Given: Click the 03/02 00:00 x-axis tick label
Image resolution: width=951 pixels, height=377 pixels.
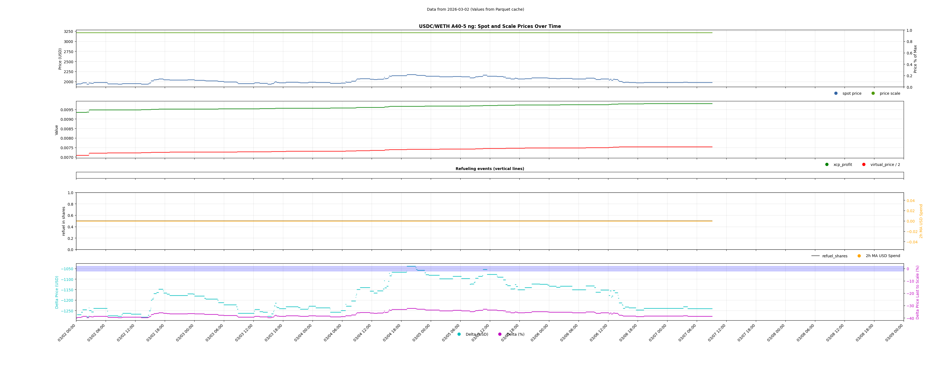Looking at the screenshot, I should click(67, 333).
